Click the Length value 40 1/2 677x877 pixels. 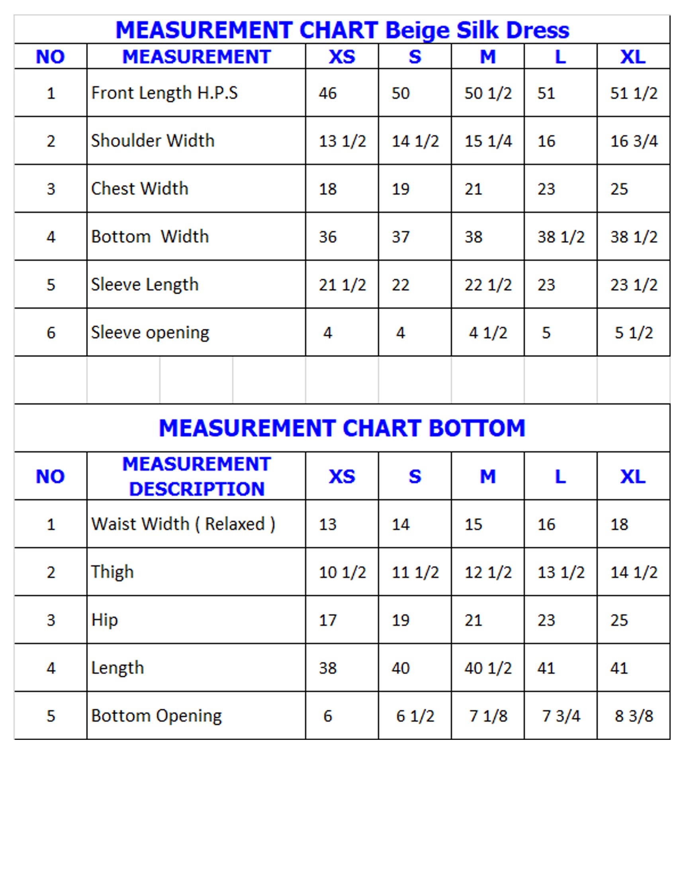tap(488, 668)
